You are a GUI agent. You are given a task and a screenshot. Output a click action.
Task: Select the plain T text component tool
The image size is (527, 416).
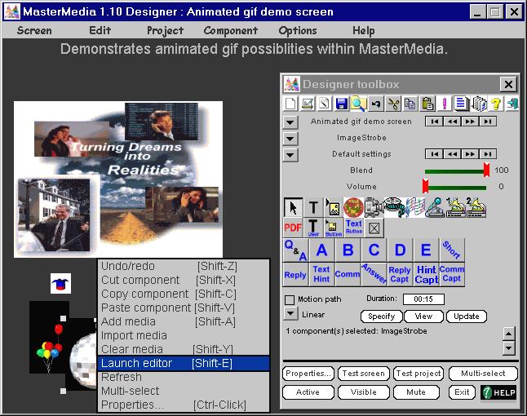point(313,207)
